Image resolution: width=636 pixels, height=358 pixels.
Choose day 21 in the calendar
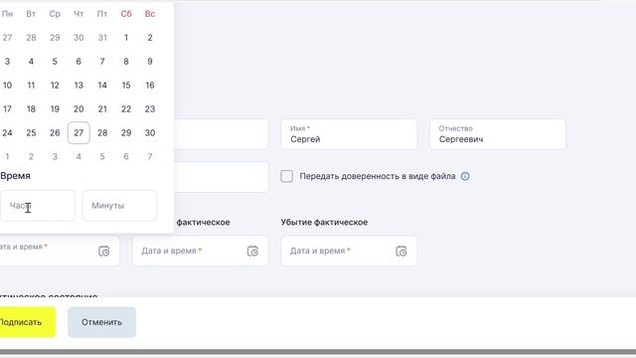click(102, 109)
